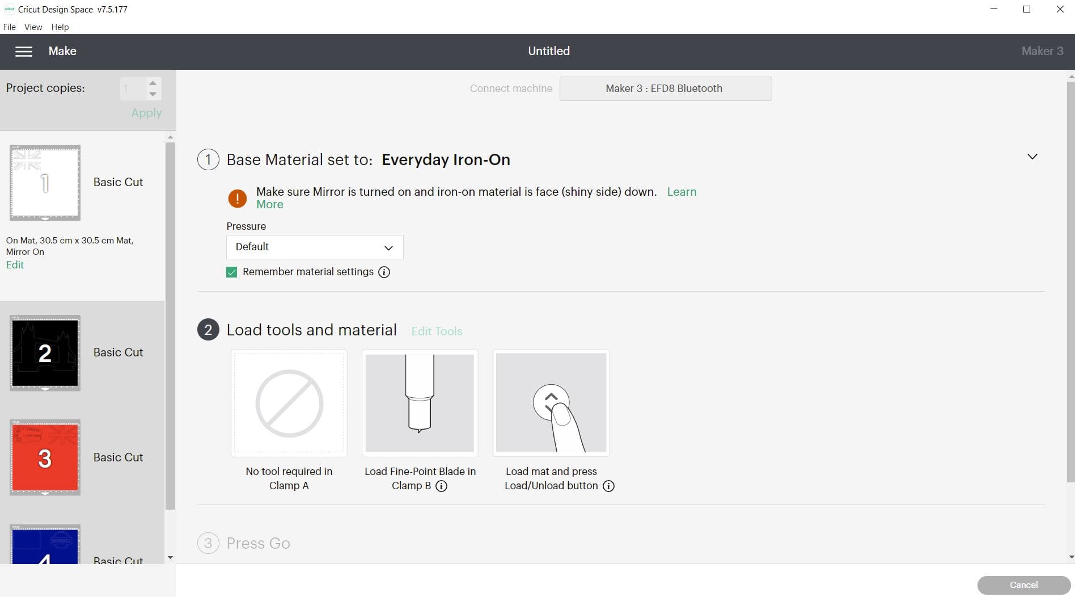
Task: Click Everyday Iron-On material name
Action: click(446, 159)
